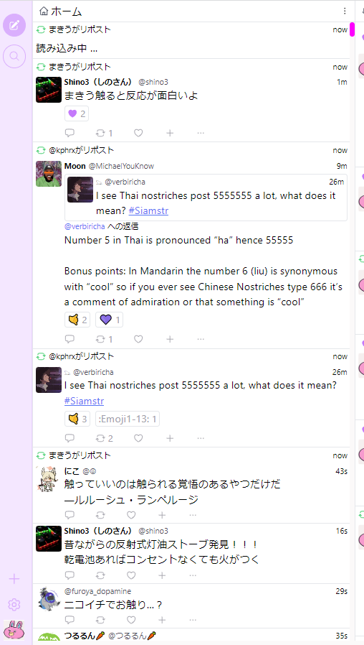This screenshot has width=364, height=645.
Task: Like the にこ post with heart icon
Action: (131, 515)
